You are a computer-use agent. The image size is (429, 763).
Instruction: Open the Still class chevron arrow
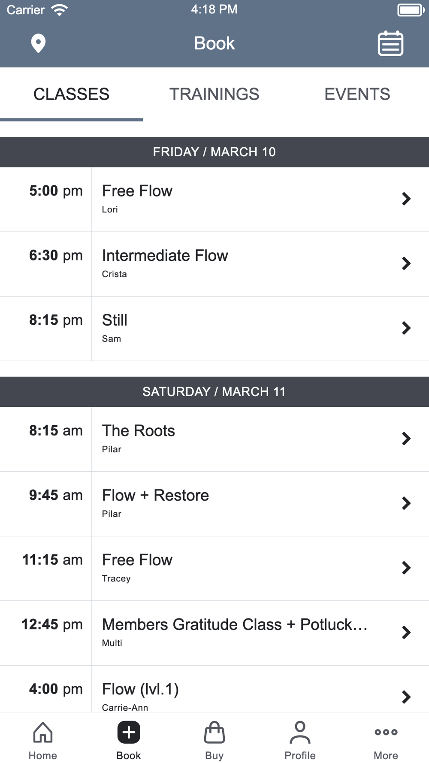point(406,328)
